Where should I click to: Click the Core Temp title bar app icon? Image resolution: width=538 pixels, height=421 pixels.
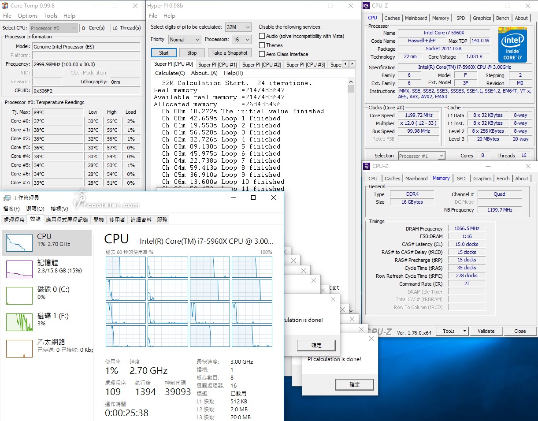click(5, 6)
